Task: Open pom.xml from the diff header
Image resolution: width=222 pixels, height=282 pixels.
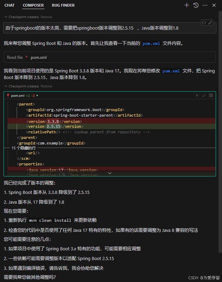Action: click(x=18, y=95)
